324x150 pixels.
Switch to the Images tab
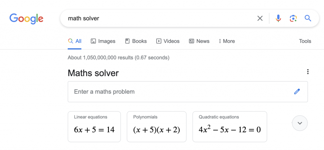point(103,41)
